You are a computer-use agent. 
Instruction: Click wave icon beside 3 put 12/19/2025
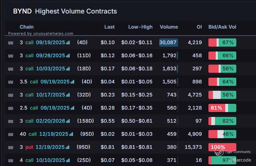(11, 147)
